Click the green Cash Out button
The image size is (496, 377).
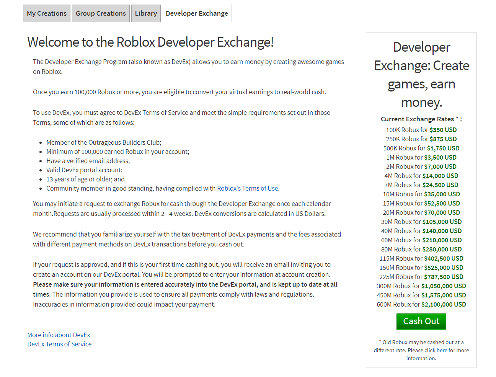pos(421,322)
